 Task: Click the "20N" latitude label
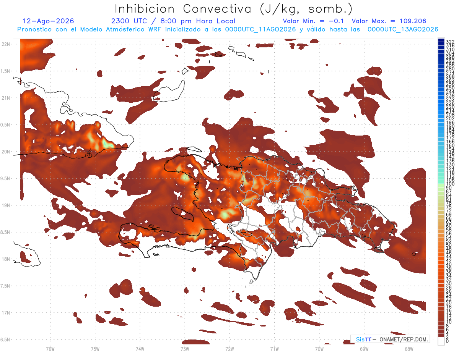coord(5,152)
